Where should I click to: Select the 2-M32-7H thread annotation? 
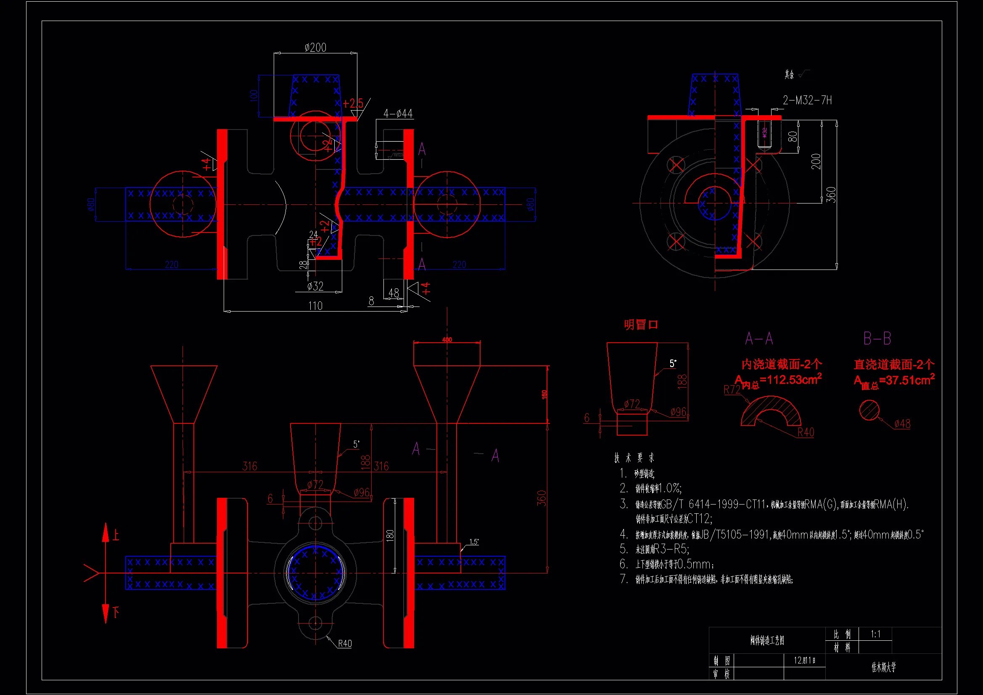[807, 100]
